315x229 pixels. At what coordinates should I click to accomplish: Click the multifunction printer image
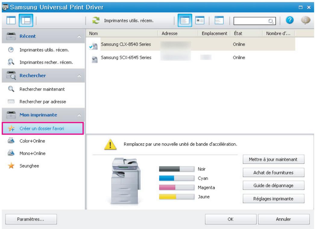click(126, 181)
